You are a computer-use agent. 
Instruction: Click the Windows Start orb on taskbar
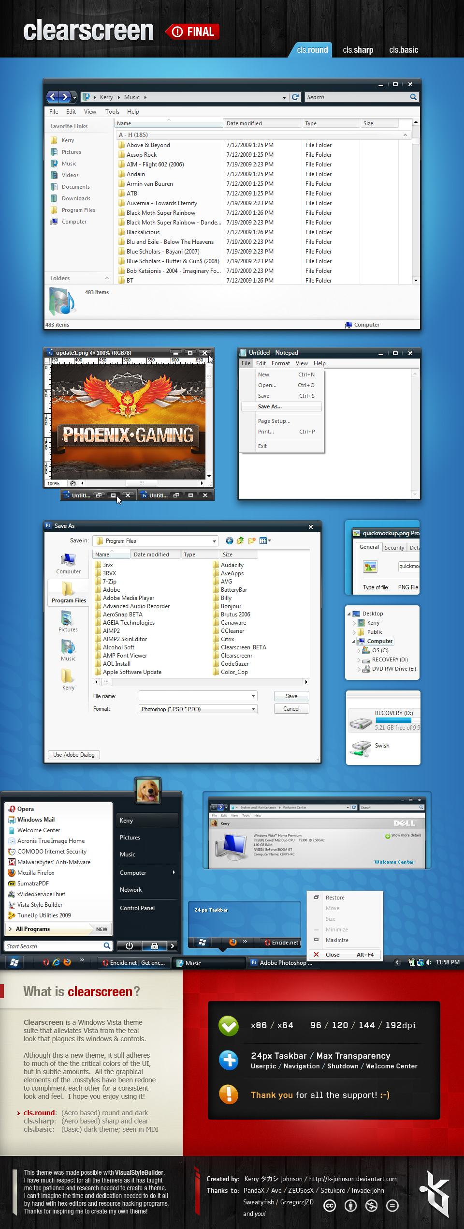pyautogui.click(x=14, y=963)
